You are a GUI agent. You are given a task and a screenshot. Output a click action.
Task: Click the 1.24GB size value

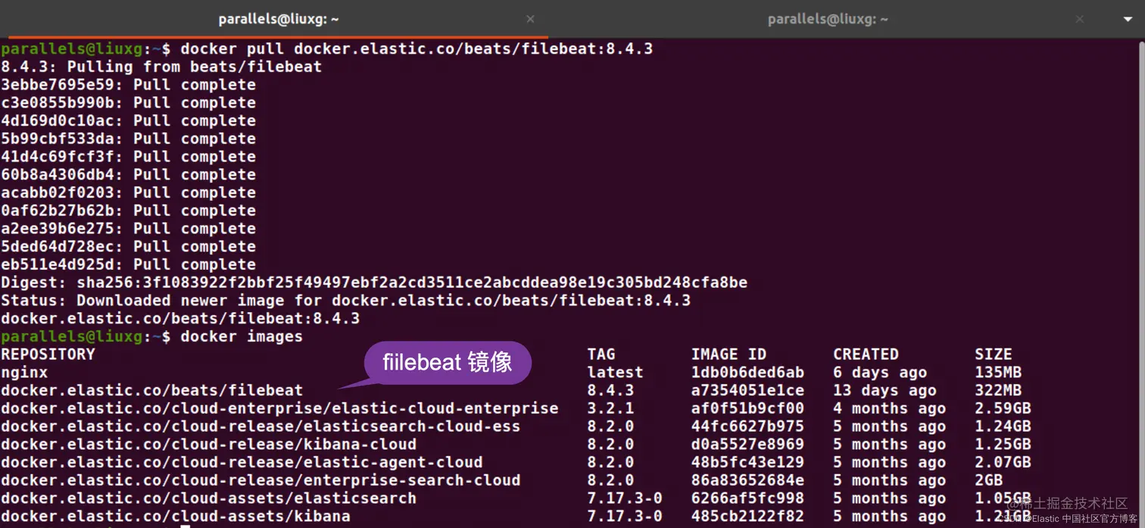tap(1003, 426)
